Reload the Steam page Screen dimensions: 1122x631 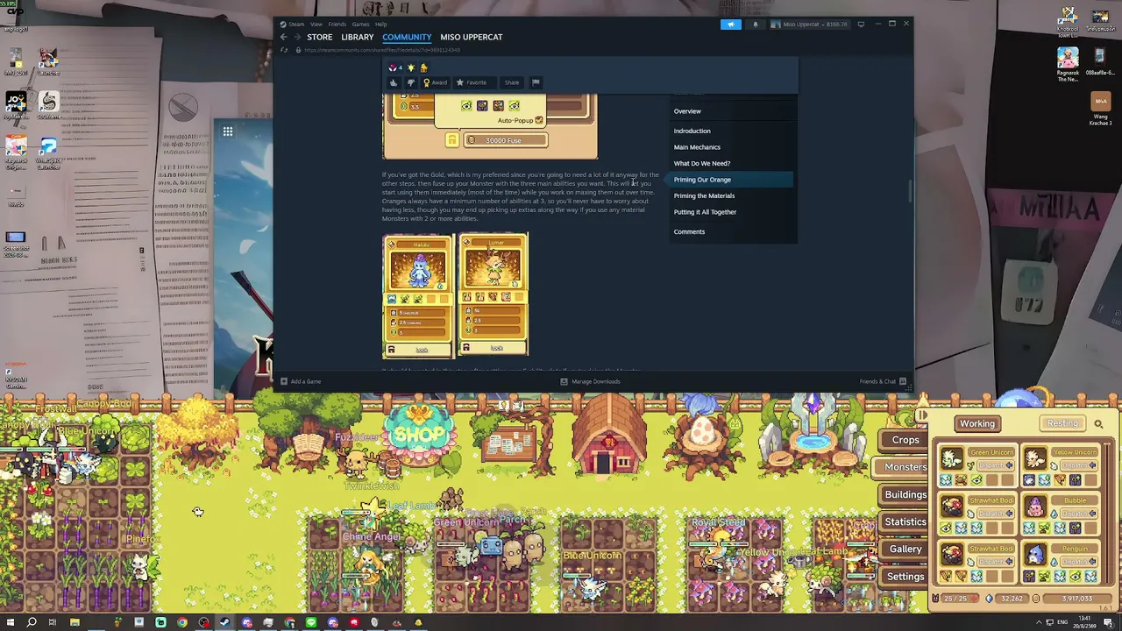click(x=284, y=50)
